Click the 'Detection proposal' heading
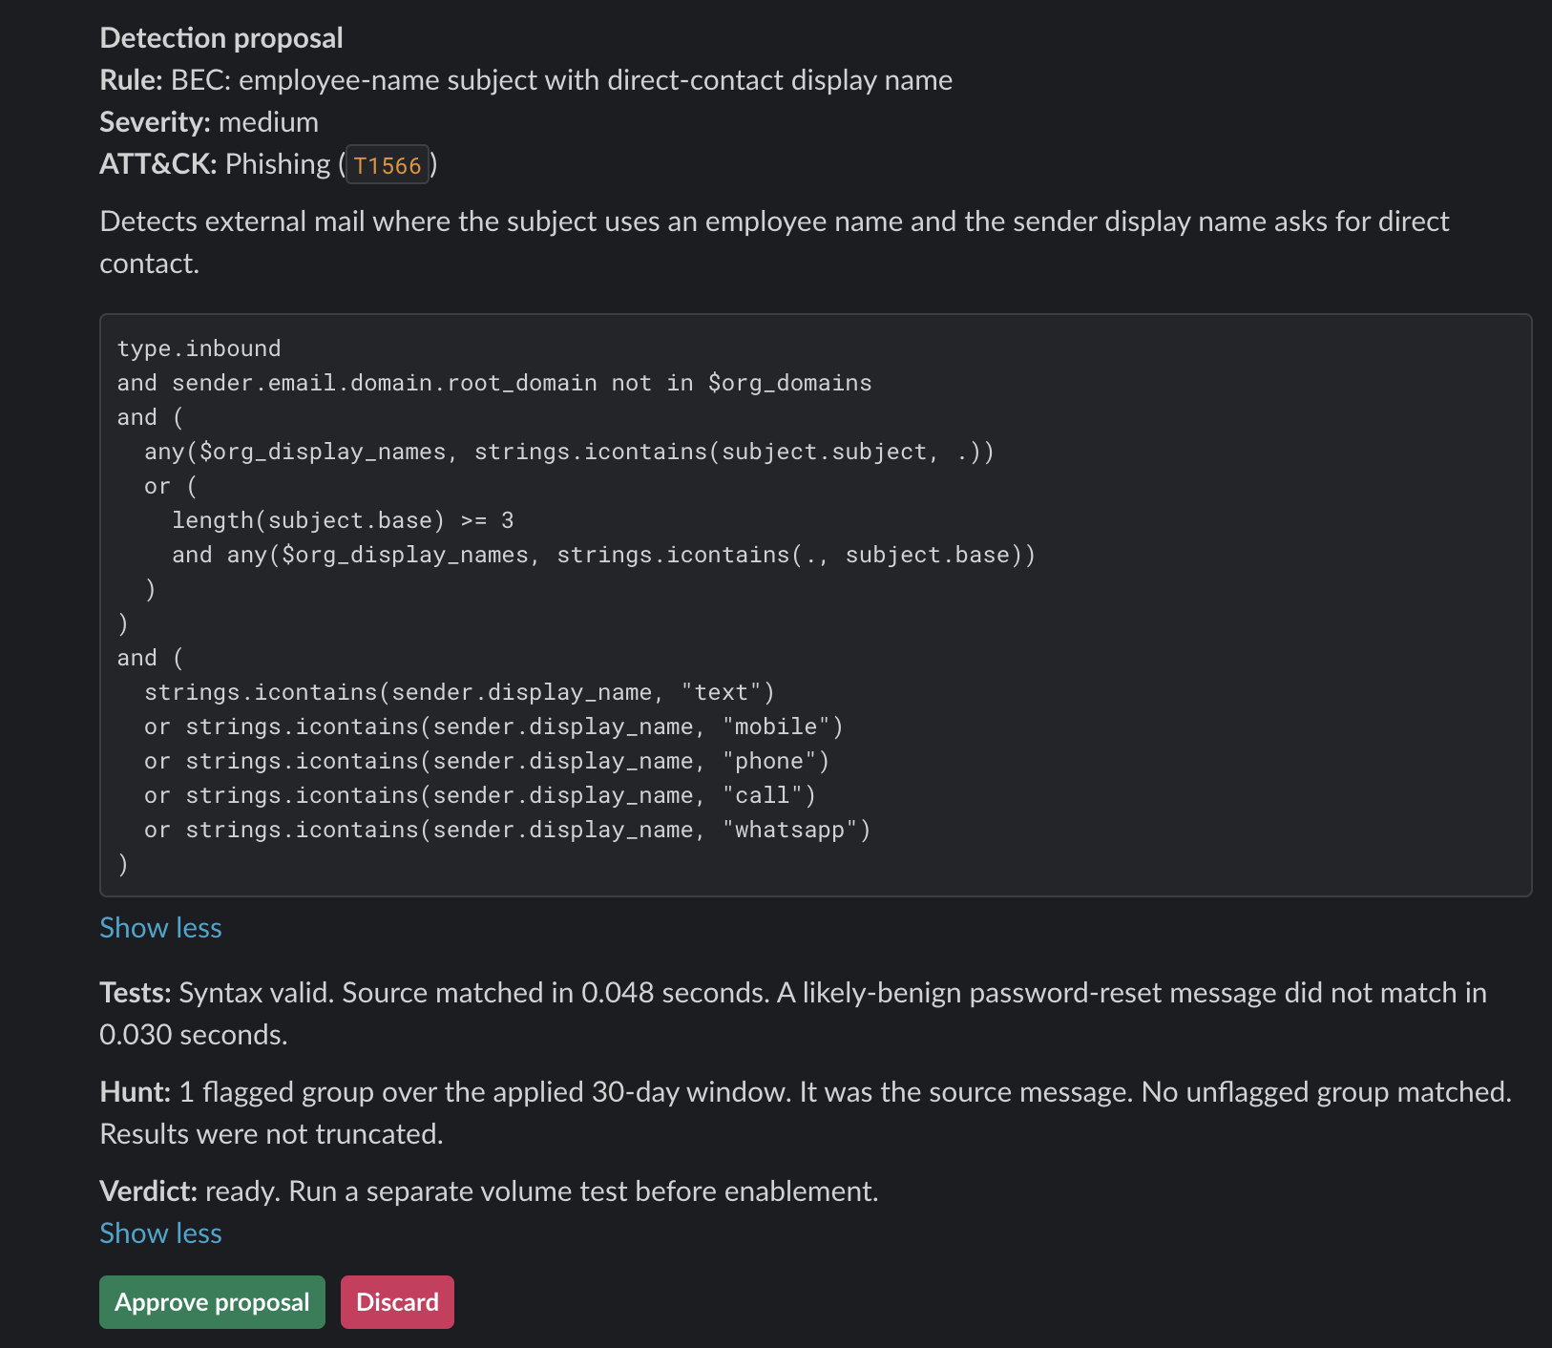The width and height of the screenshot is (1552, 1348). tap(221, 38)
